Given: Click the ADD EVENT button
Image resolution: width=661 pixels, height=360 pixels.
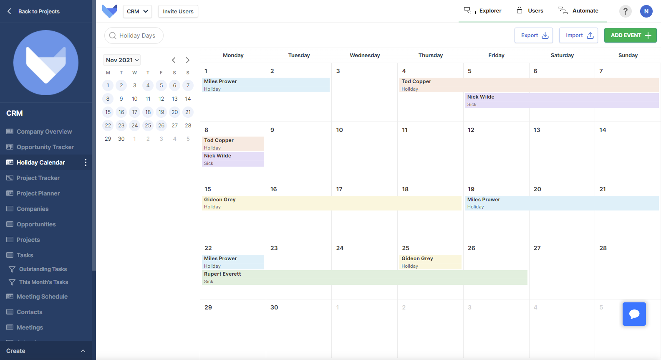Looking at the screenshot, I should 631,35.
